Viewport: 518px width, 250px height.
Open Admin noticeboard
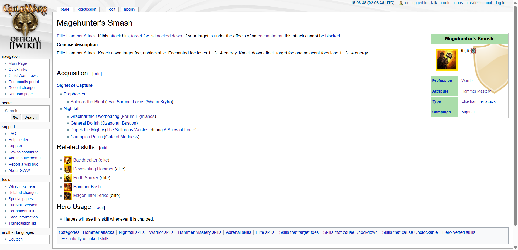[25, 158]
